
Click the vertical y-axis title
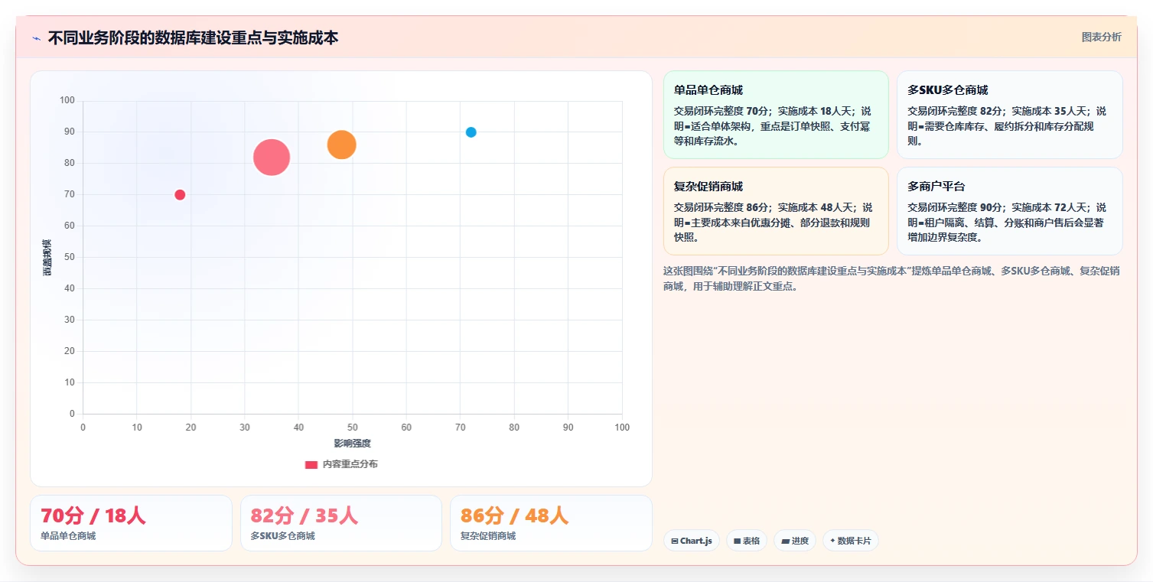pos(47,257)
